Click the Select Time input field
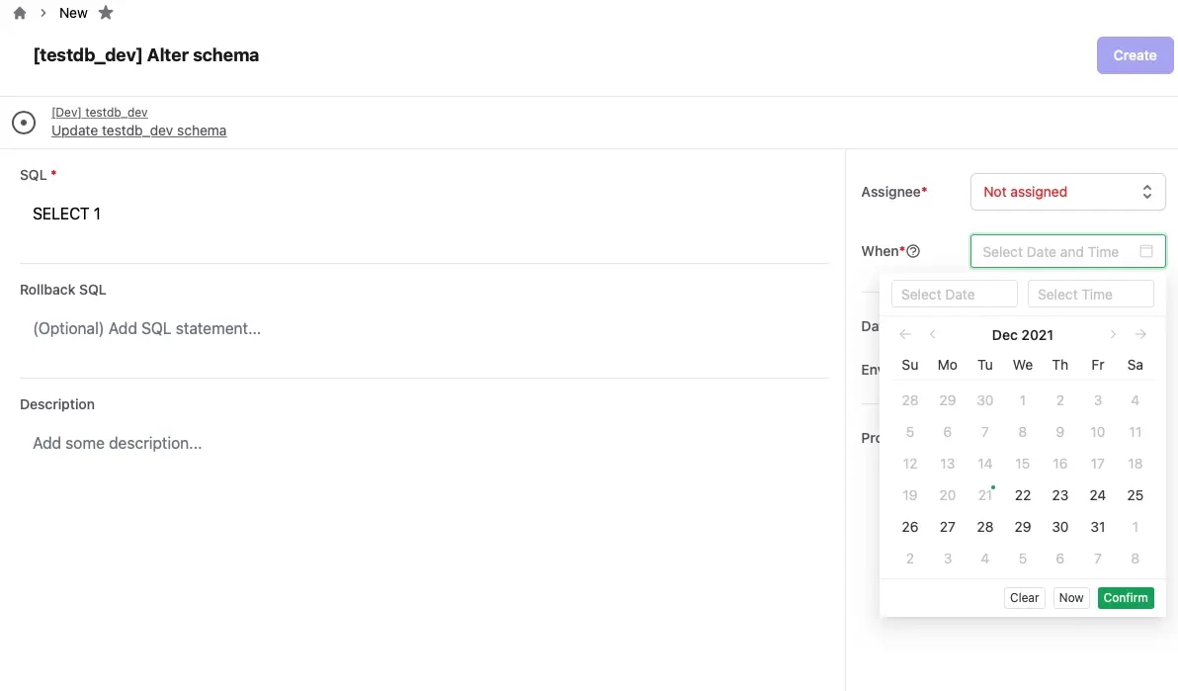 (x=1090, y=294)
